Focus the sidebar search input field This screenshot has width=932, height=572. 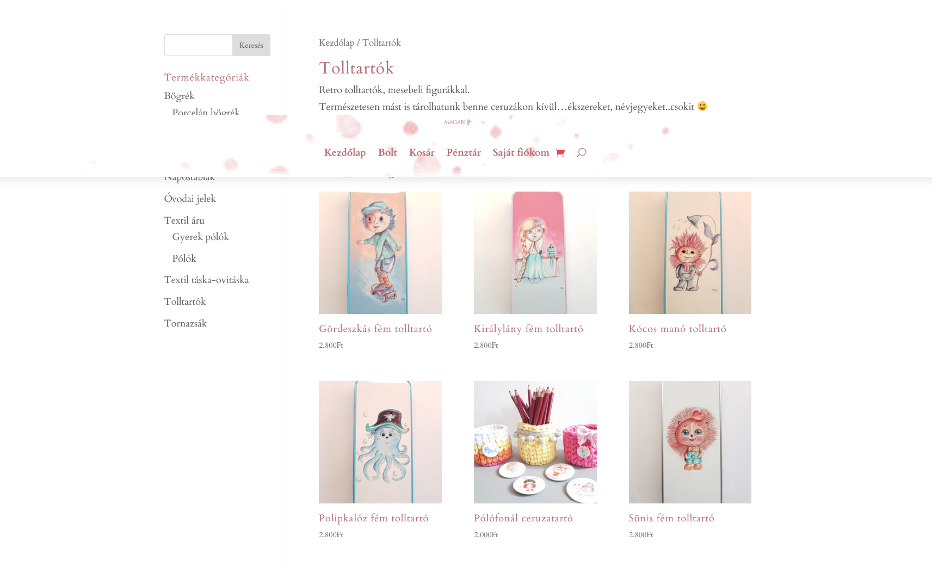(x=199, y=45)
